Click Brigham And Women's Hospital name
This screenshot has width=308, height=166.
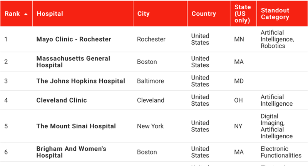tap(71, 152)
